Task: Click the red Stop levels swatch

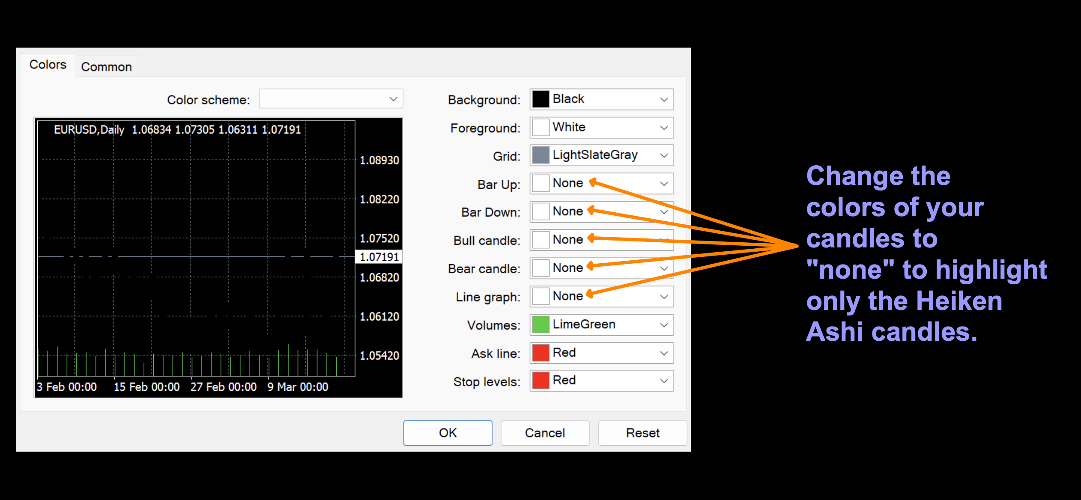Action: 540,381
